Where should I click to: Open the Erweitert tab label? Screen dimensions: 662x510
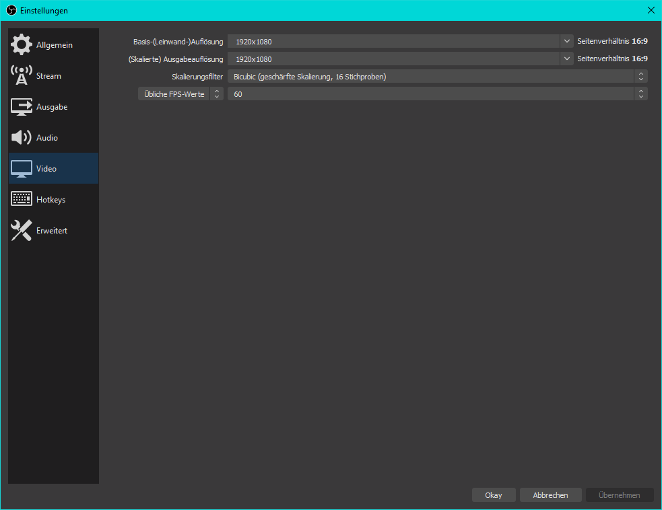tap(51, 231)
